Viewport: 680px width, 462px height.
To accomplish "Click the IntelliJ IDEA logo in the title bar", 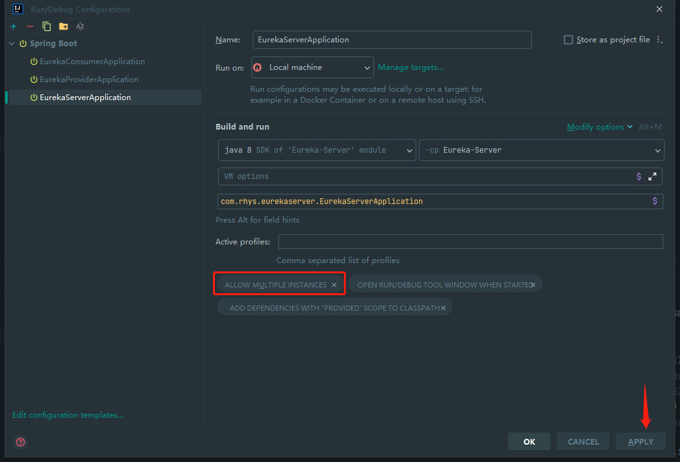I will [18, 9].
